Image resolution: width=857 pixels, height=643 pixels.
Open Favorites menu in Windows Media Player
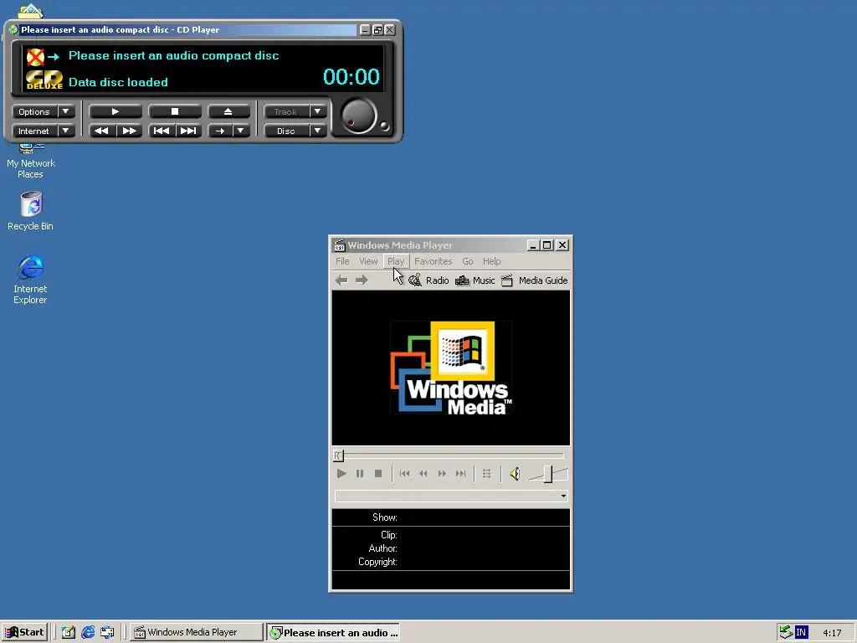(433, 261)
